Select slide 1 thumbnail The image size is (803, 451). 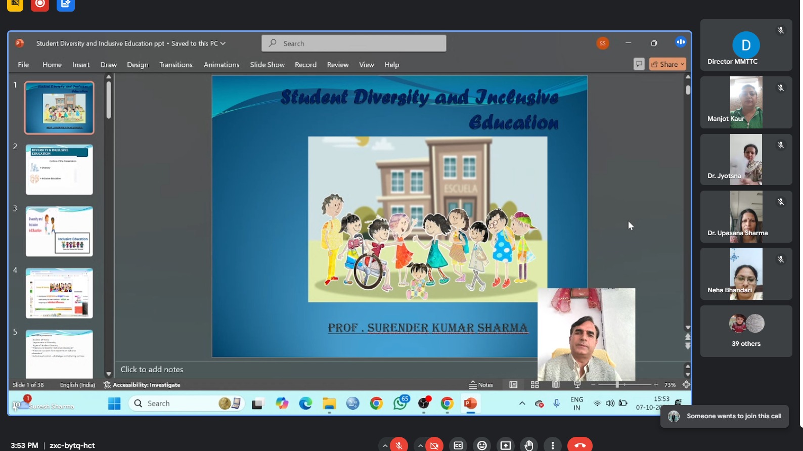click(59, 108)
